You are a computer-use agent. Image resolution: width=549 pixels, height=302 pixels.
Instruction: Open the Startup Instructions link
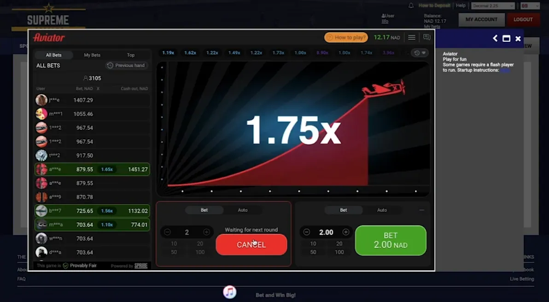click(x=504, y=70)
